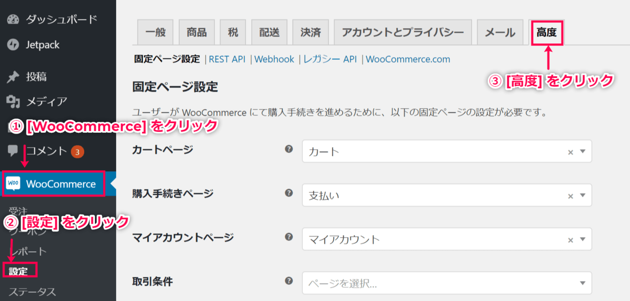Open the 購入手続きページ dropdown showing 支払い
This screenshot has width=630, height=301.
[x=447, y=195]
